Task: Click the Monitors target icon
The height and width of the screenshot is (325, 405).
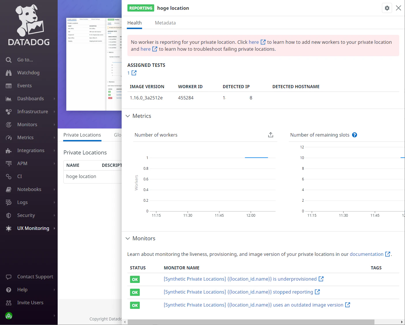Action: (9, 125)
